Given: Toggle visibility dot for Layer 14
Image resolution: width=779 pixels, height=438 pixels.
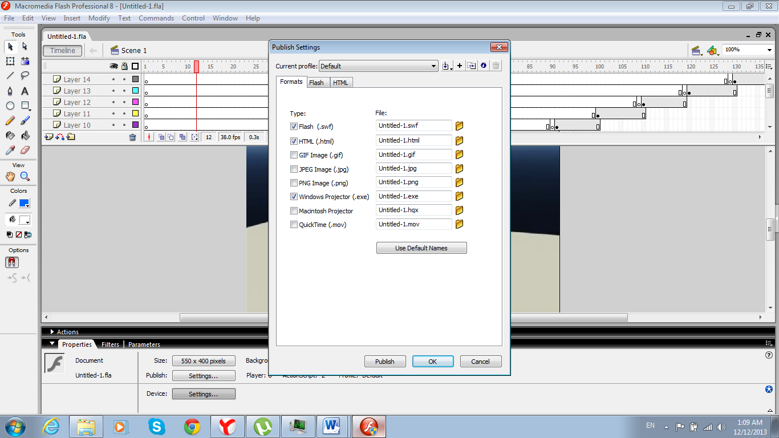Looking at the screenshot, I should pos(113,79).
